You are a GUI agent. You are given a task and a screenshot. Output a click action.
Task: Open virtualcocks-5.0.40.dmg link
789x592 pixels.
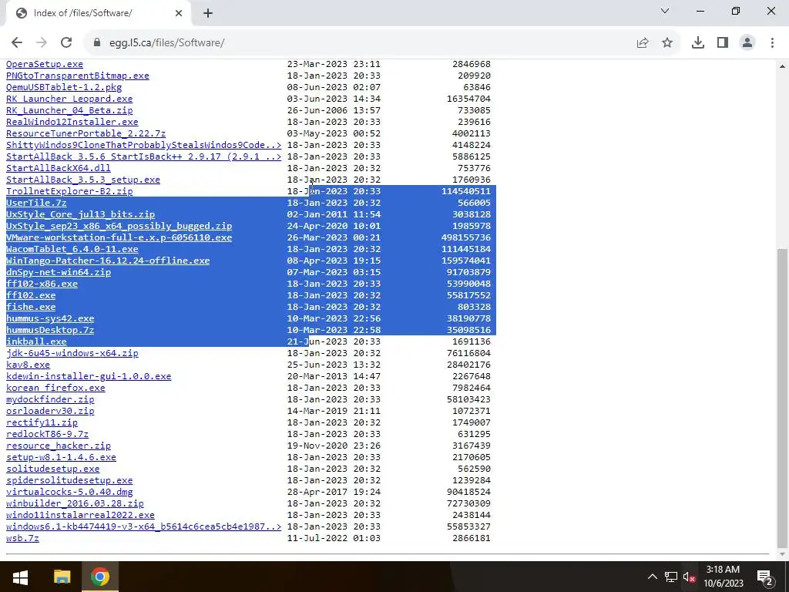[x=69, y=493]
